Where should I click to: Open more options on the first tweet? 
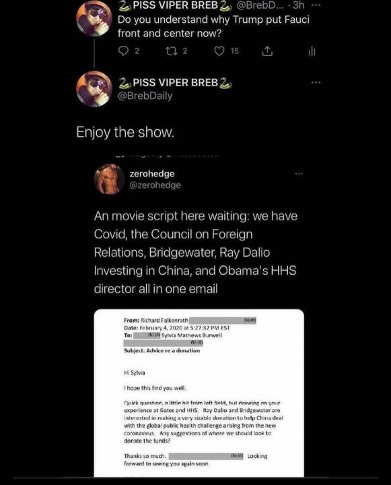point(316,5)
